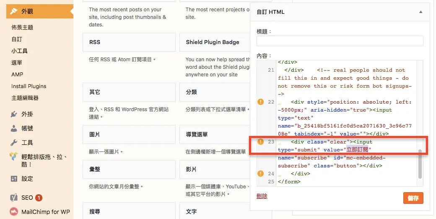Click line number 25 in code editor

[x=271, y=182]
